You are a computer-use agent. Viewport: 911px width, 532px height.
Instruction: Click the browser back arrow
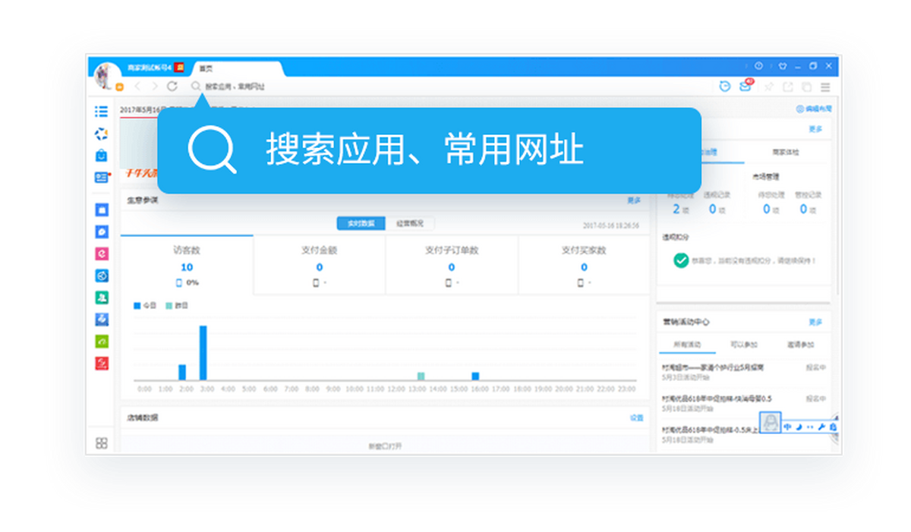pos(137,87)
